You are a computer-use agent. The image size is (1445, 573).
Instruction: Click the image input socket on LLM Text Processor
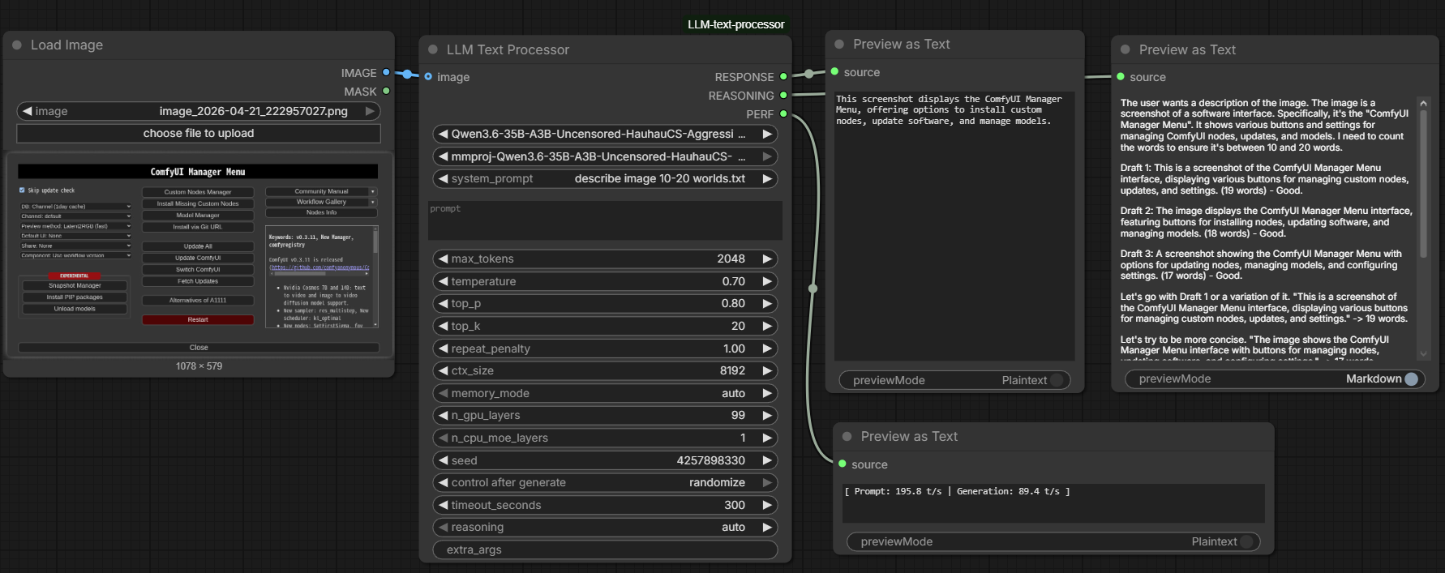click(x=428, y=77)
